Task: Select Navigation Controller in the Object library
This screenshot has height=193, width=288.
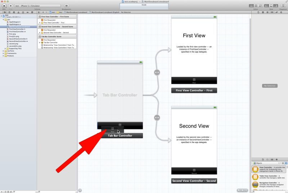Action: 269,184
